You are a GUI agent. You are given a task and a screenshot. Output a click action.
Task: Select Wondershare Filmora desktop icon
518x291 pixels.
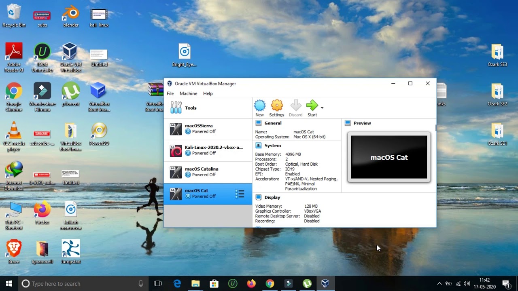tap(42, 97)
